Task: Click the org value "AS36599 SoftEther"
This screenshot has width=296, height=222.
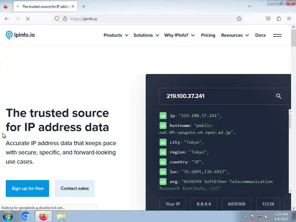Action: pyautogui.click(x=204, y=182)
